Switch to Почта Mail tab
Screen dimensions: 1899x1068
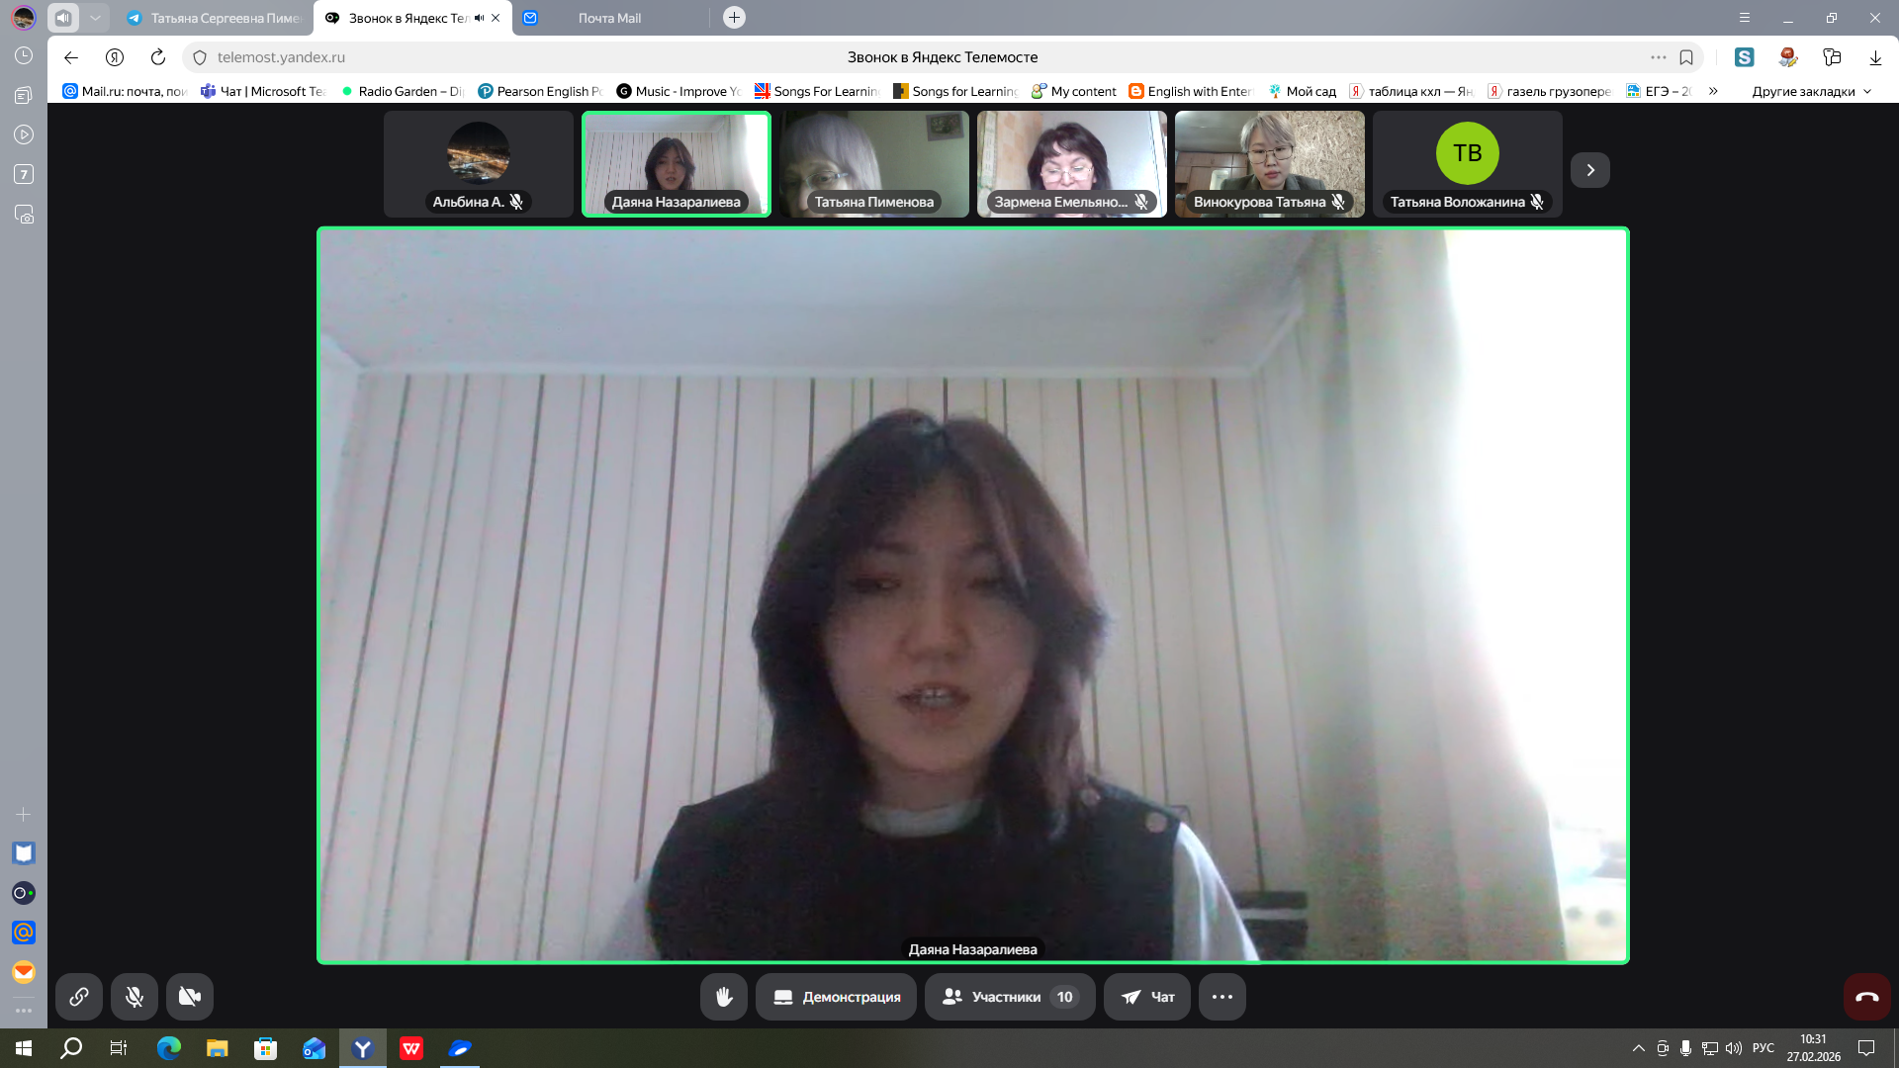[x=609, y=18]
